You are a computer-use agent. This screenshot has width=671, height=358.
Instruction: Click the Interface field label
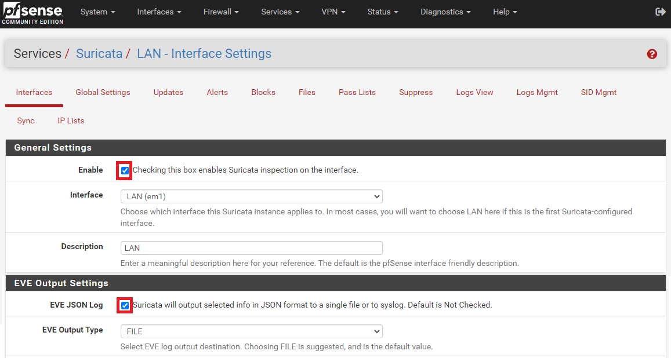pos(86,195)
